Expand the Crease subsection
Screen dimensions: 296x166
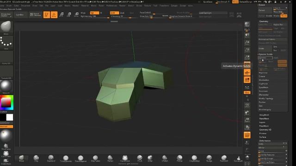262,77
